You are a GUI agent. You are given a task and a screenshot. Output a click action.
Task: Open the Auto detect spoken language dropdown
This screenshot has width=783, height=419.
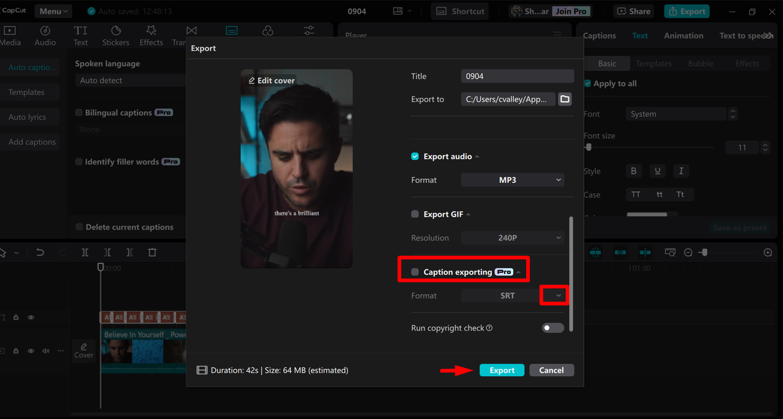point(130,80)
